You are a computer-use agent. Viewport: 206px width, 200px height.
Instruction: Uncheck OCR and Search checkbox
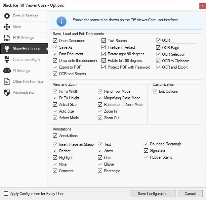[55, 74]
